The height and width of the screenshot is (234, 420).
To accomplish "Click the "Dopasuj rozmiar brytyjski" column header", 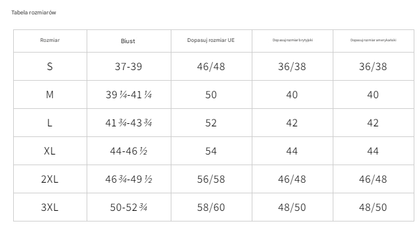I will pos(293,40).
